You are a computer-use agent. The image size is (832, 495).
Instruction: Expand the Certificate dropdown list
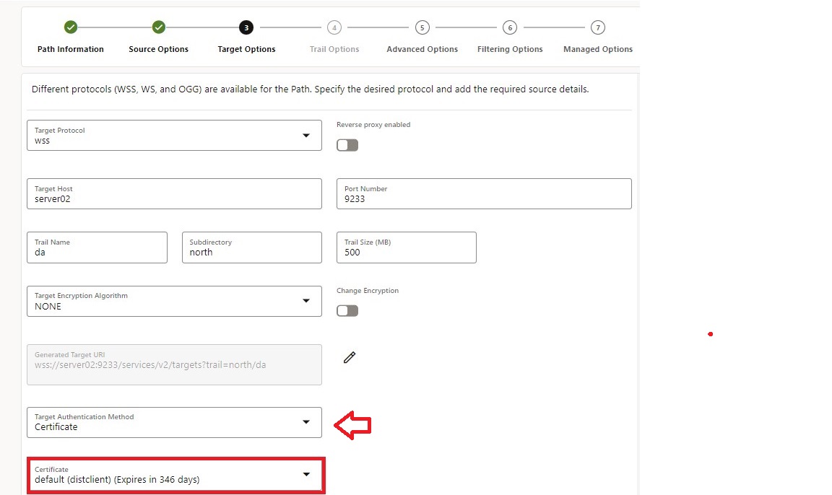pos(306,474)
